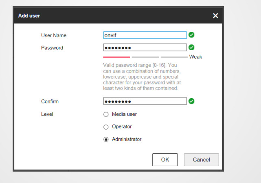Click into the Confirm password field

145,101
